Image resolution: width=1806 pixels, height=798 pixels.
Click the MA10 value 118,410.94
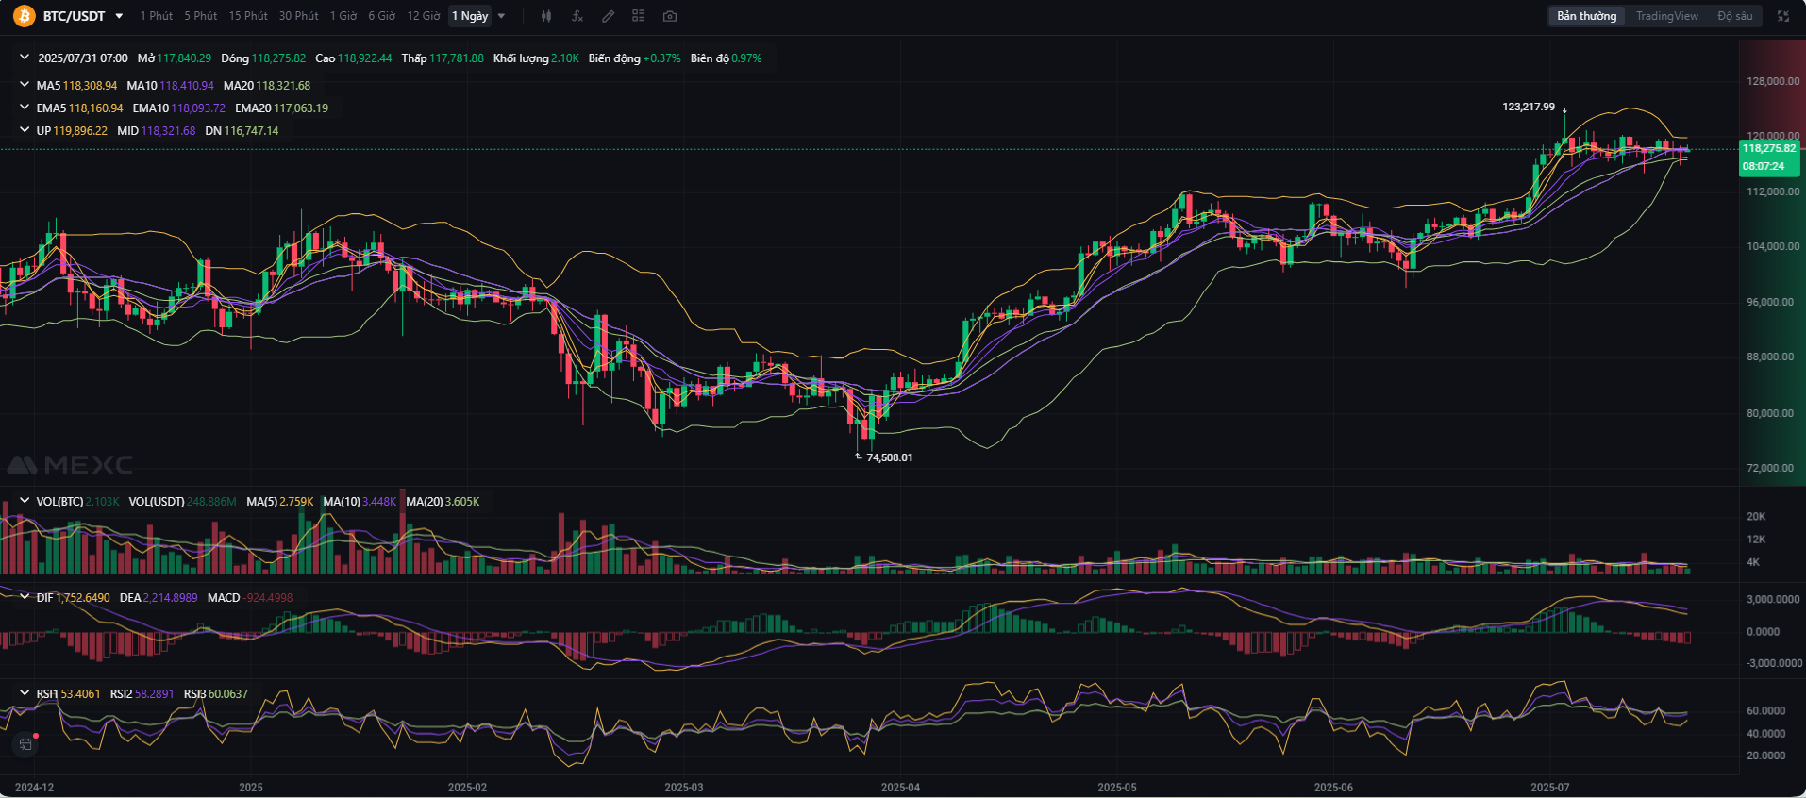point(187,85)
